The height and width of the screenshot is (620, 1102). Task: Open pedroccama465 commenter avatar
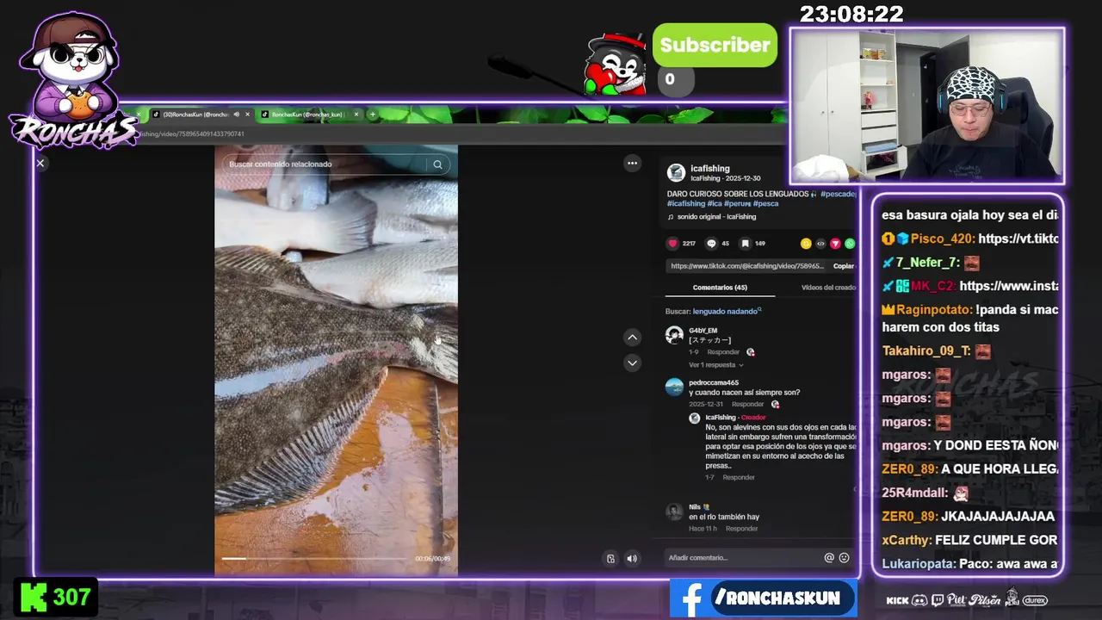674,387
